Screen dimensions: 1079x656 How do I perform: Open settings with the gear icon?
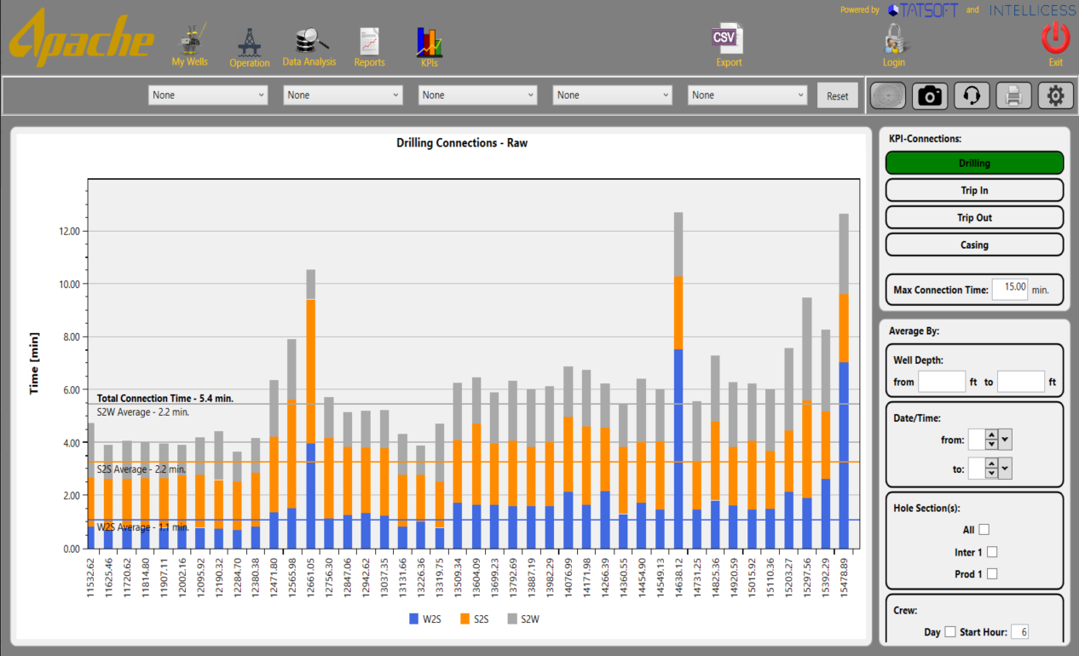point(1055,96)
